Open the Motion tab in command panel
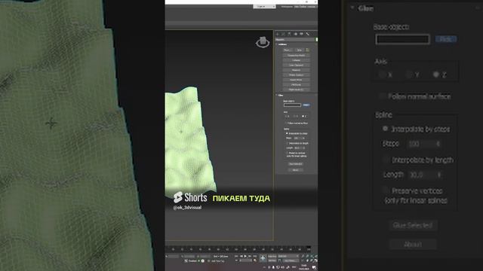The height and width of the screenshot is (271, 483). [295, 34]
